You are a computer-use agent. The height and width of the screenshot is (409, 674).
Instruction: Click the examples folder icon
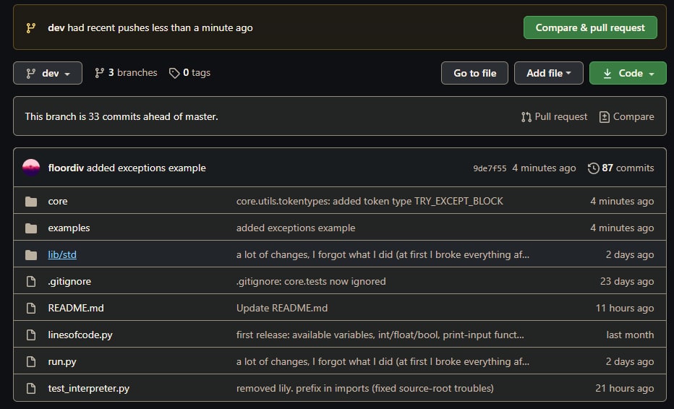31,228
